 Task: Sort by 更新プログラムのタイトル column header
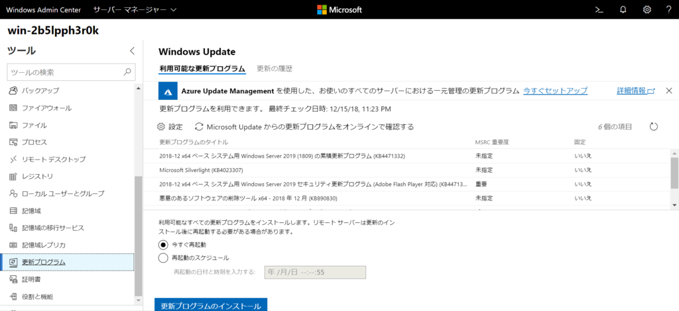pyautogui.click(x=194, y=142)
